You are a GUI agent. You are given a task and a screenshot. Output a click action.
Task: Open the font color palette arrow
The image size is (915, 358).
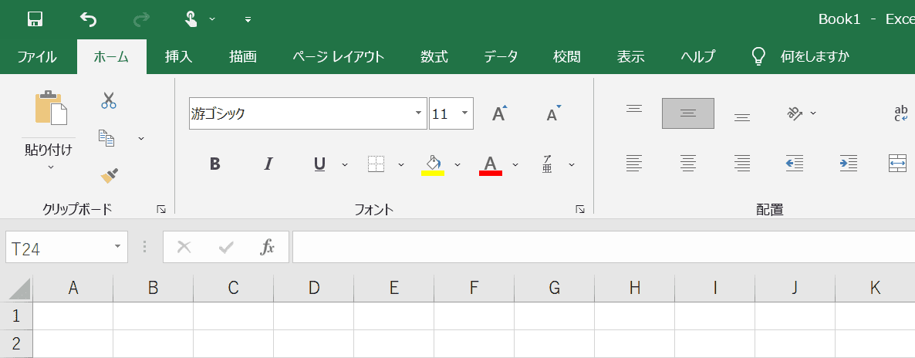click(515, 164)
